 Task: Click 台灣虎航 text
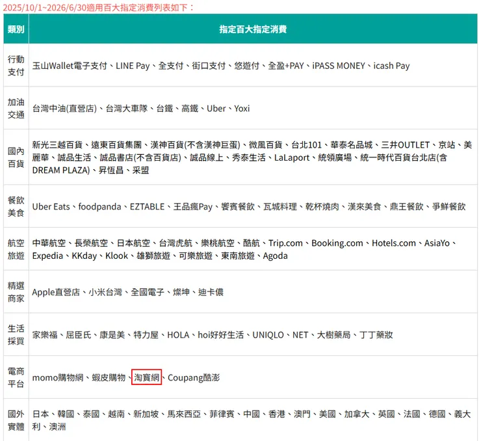(x=175, y=243)
